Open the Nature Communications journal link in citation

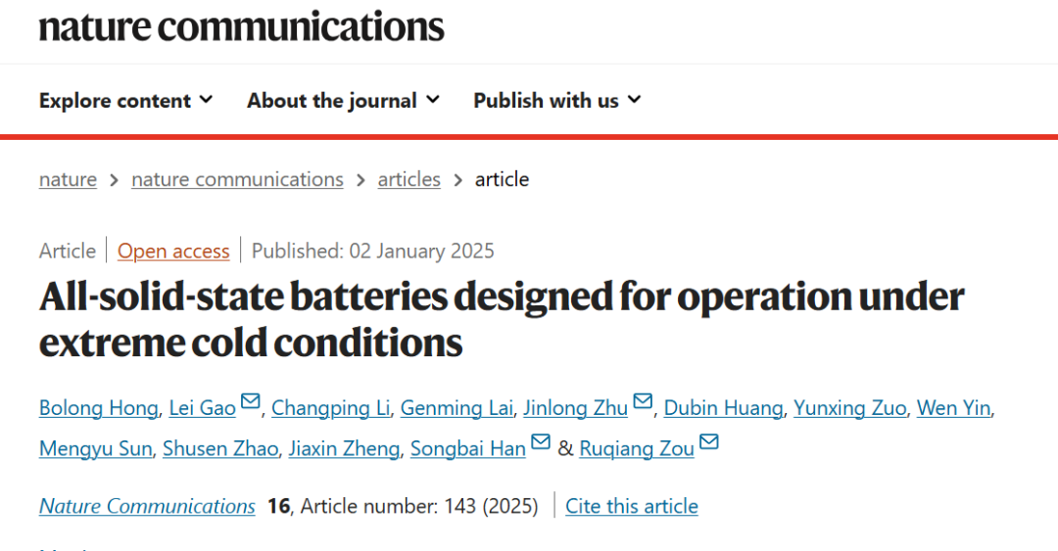tap(147, 506)
